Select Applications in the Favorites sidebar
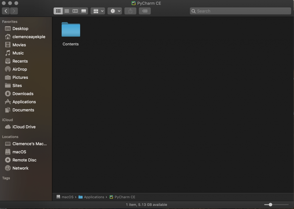 point(24,102)
